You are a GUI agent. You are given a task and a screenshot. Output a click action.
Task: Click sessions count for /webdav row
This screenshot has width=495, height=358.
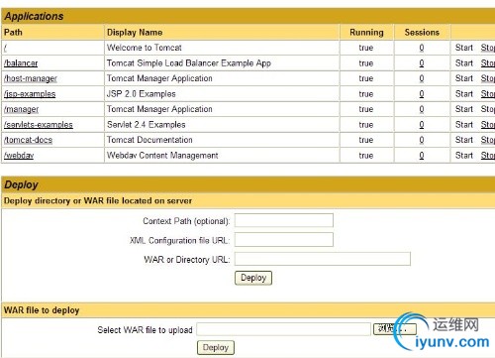(x=422, y=156)
